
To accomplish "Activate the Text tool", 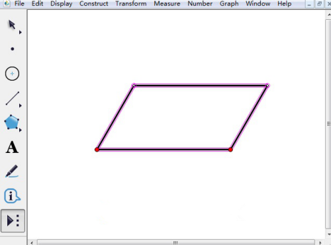I will 12,147.
